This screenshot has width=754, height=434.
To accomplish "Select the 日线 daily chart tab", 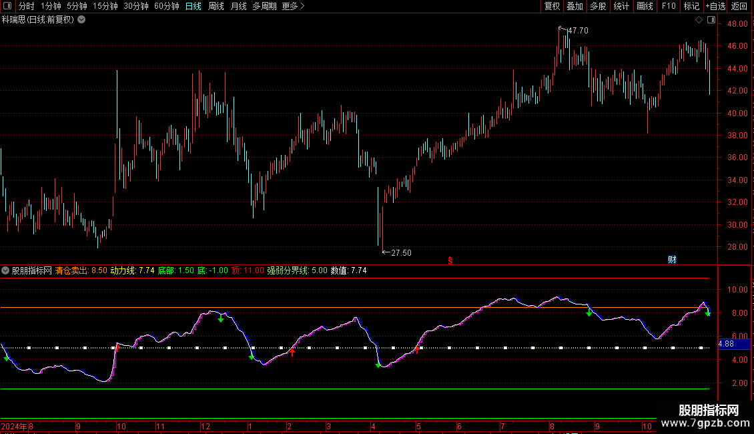I will 194,6.
